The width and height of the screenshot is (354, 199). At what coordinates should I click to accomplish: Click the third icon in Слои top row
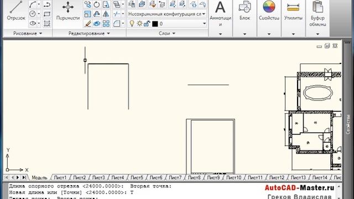click(153, 4)
